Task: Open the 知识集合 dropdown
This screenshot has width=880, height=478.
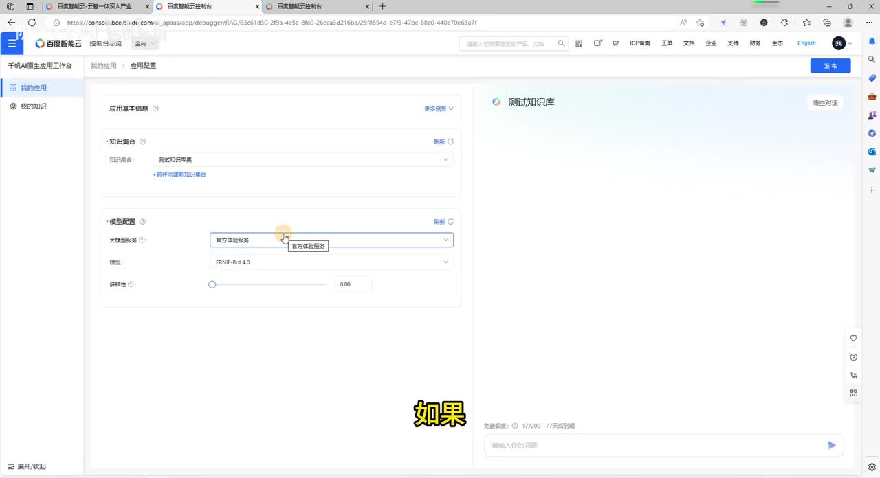Action: coord(302,159)
